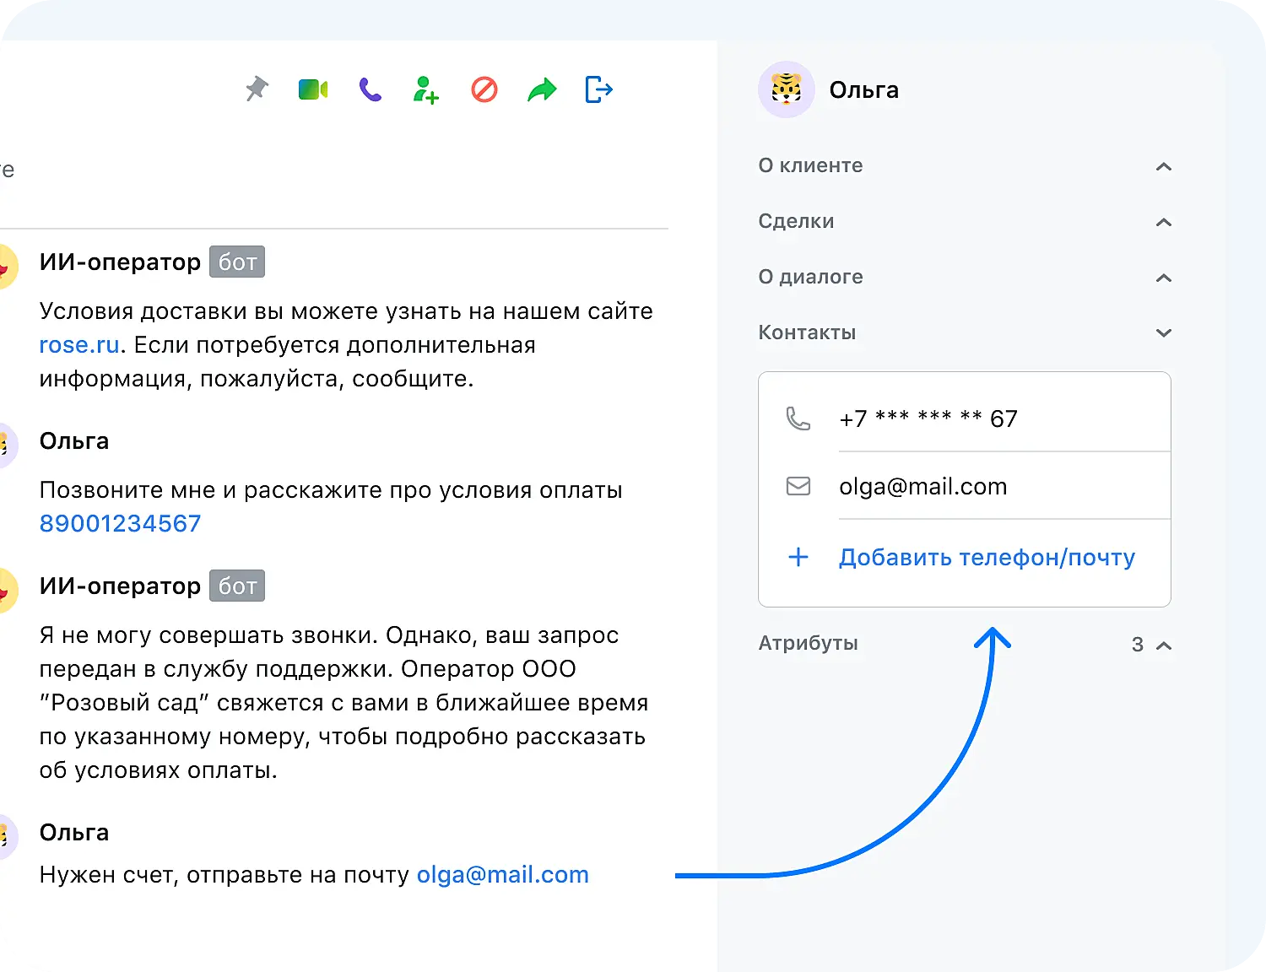
Task: Pin the conversation using the pushpin icon
Action: tap(257, 89)
